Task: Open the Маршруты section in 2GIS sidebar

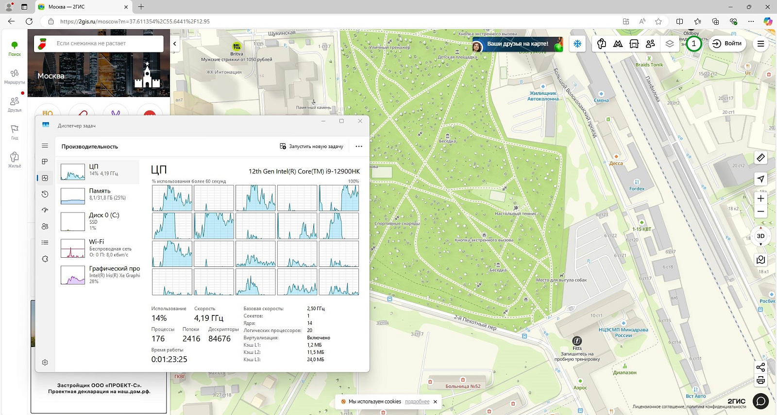Action: click(x=15, y=76)
